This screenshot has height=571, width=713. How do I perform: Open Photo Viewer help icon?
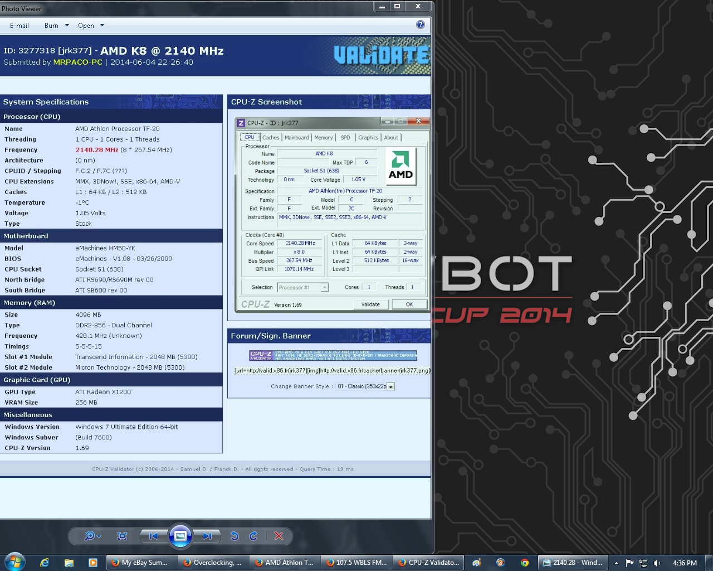421,25
